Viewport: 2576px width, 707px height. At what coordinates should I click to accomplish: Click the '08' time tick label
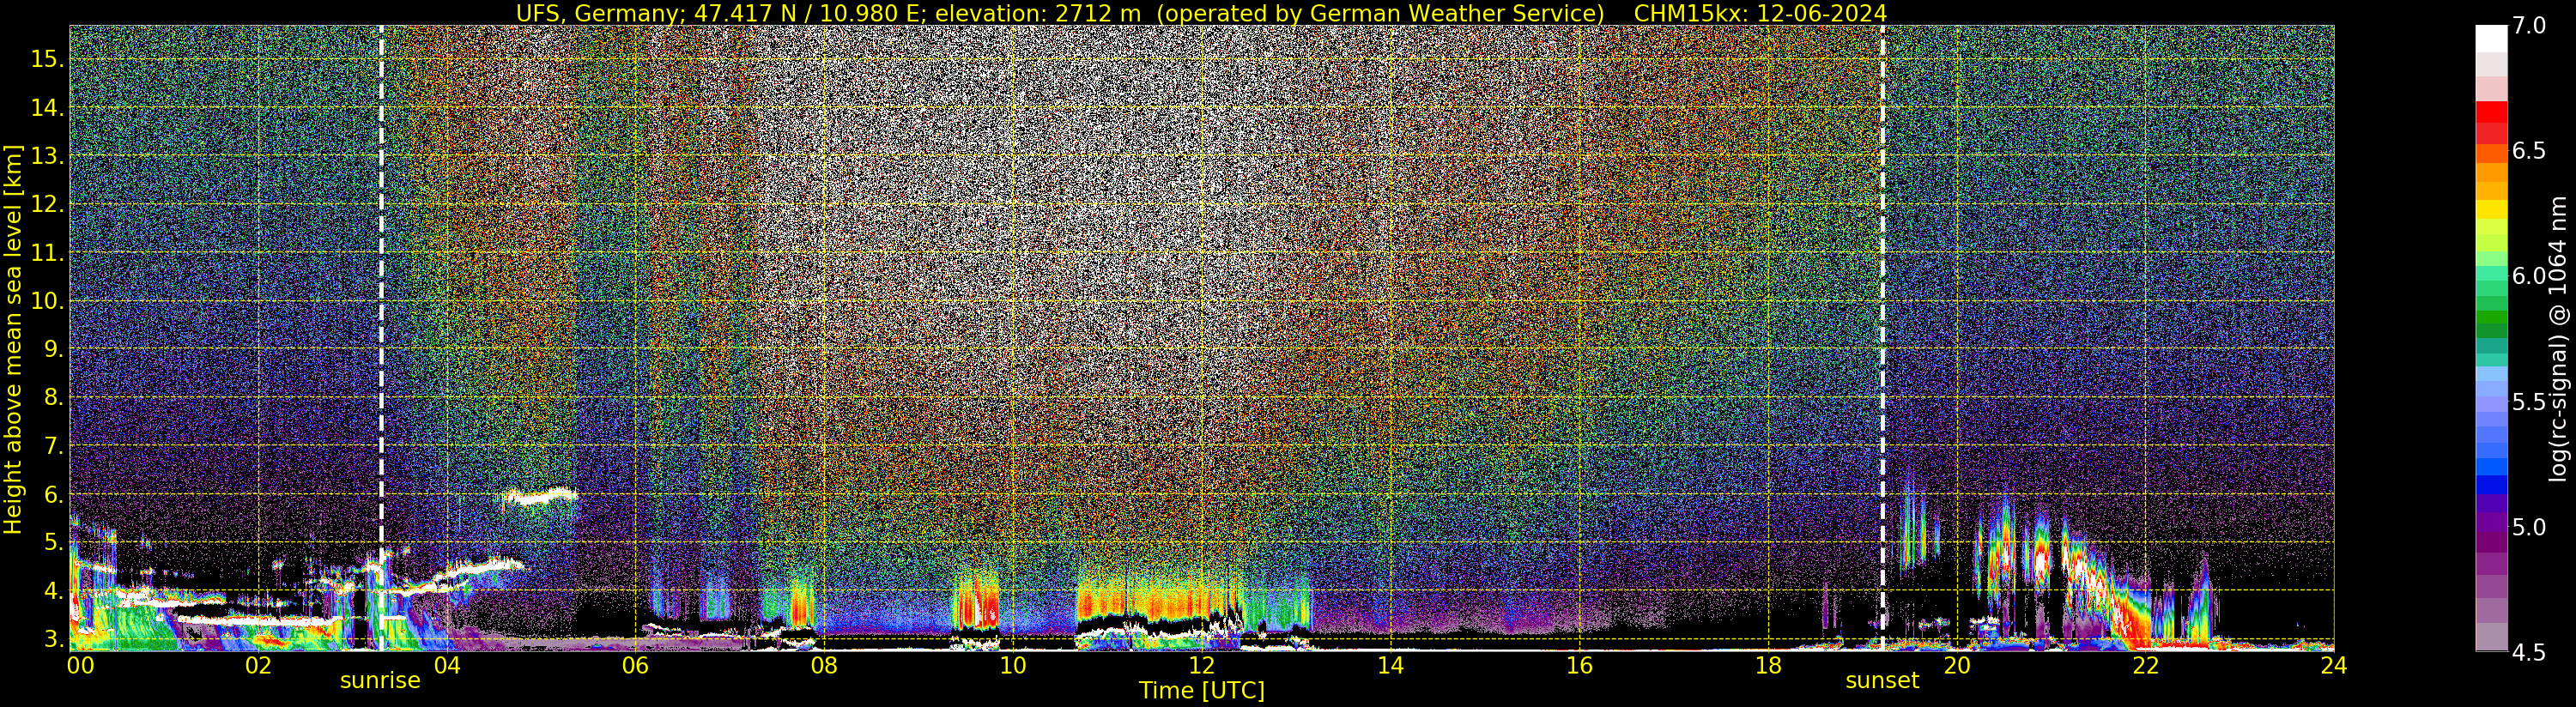pos(824,666)
